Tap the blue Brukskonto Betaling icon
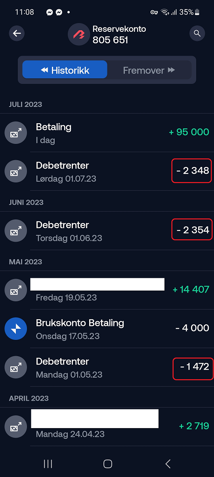 (15, 329)
